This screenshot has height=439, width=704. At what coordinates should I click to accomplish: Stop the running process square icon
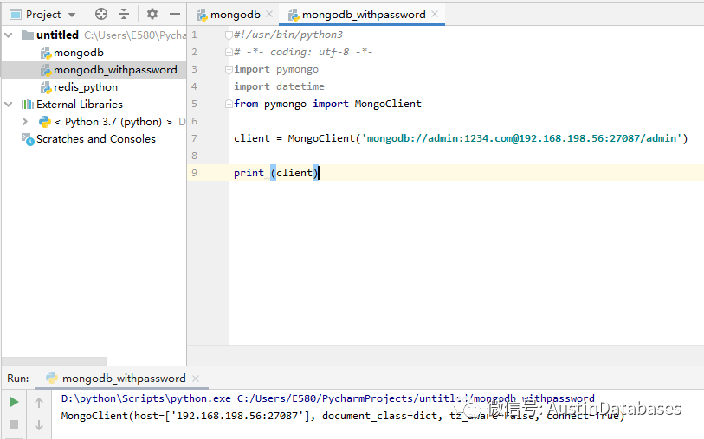coord(14,424)
